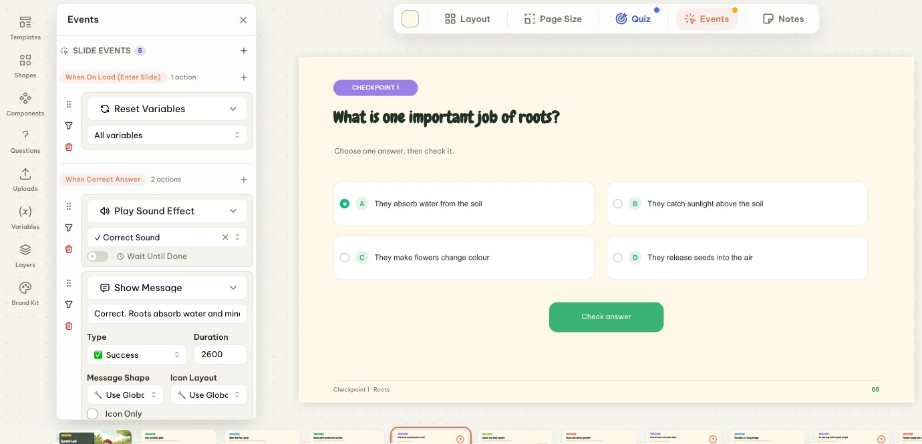Open the Quiz tab in toolbar

(x=633, y=19)
